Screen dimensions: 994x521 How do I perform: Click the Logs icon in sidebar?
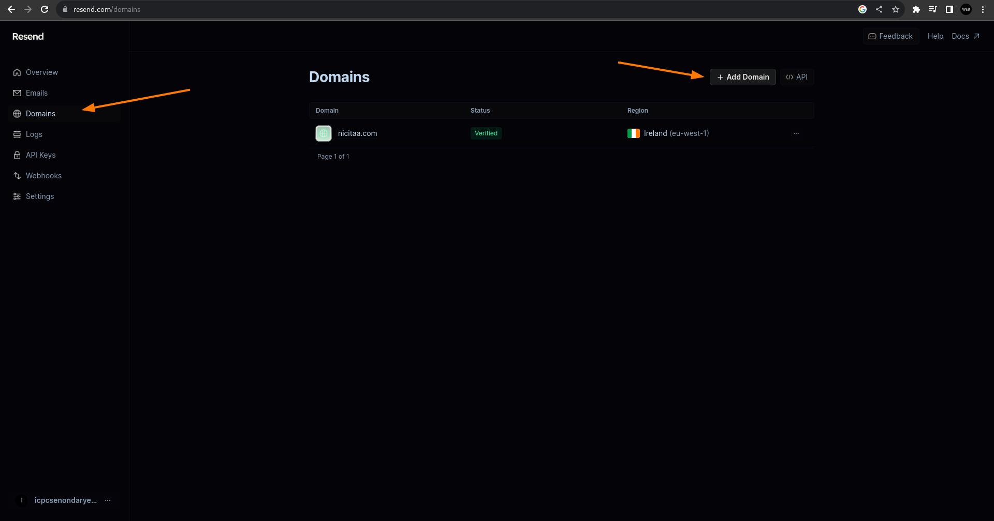[17, 134]
